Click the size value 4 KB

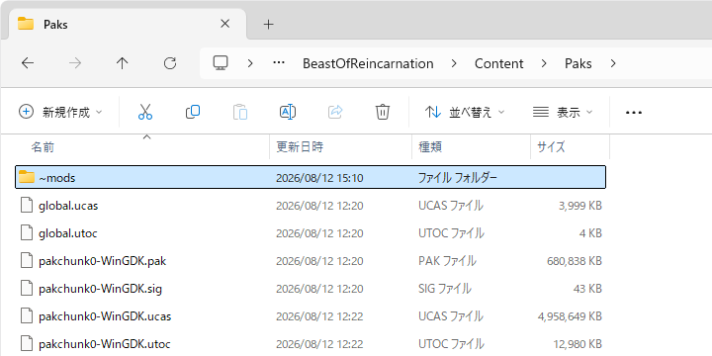pyautogui.click(x=590, y=233)
